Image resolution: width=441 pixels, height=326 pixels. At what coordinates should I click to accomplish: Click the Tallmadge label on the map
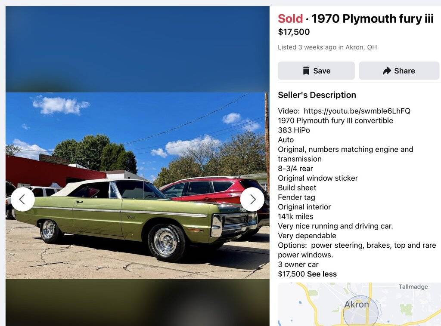(x=413, y=287)
